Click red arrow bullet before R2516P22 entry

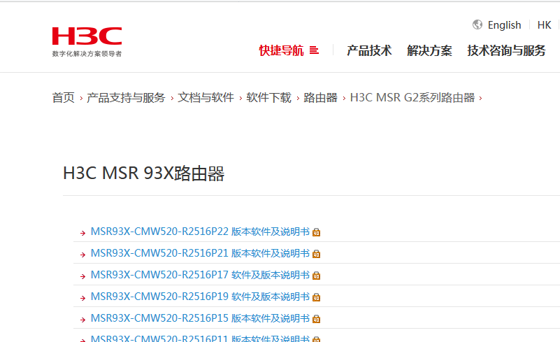tap(83, 233)
